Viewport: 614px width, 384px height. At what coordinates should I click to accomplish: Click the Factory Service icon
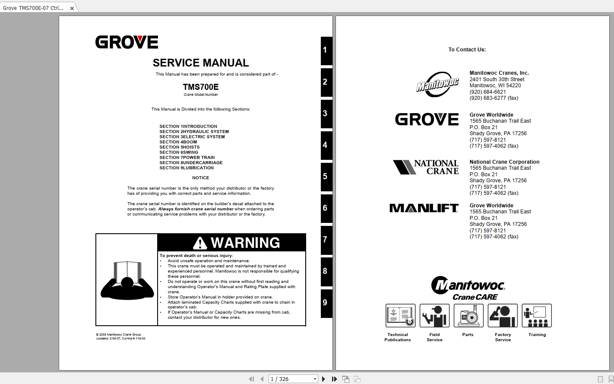[x=503, y=315]
